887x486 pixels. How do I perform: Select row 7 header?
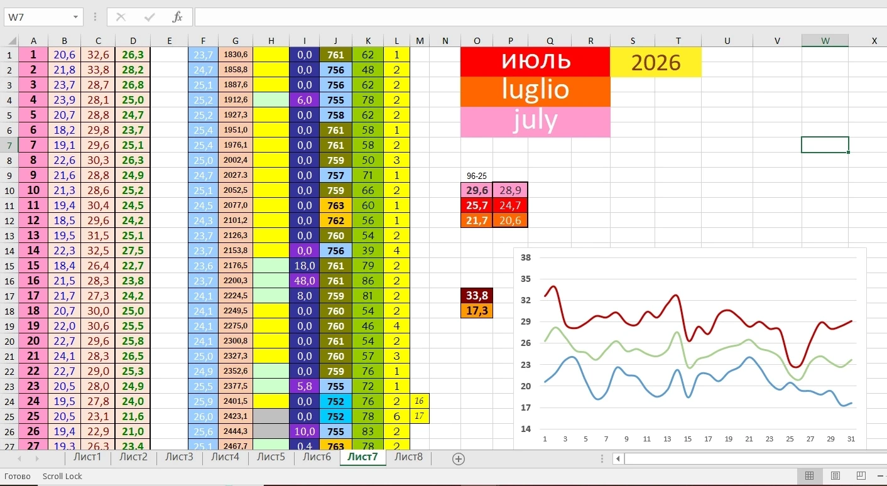[x=9, y=145]
